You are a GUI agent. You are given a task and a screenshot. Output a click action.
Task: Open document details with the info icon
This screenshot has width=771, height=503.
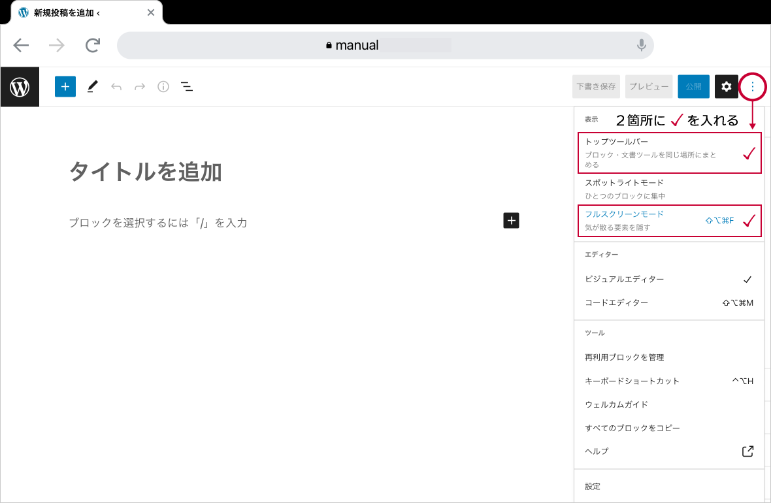pyautogui.click(x=163, y=86)
